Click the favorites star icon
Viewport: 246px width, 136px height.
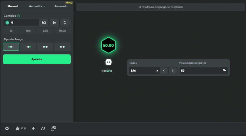click(x=17, y=128)
